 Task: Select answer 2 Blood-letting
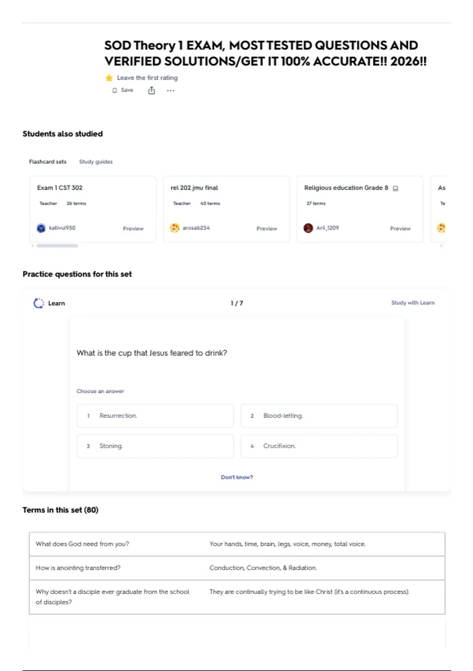coord(319,416)
